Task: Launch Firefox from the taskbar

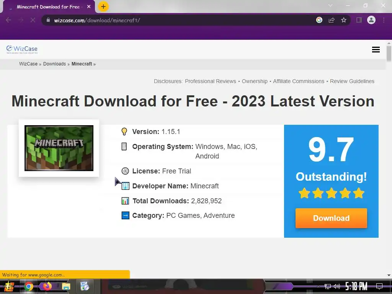Action: point(47,286)
